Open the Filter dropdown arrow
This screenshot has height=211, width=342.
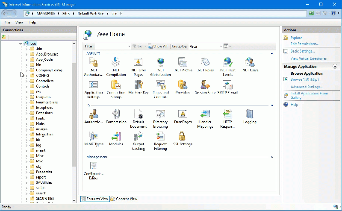[x=129, y=46]
